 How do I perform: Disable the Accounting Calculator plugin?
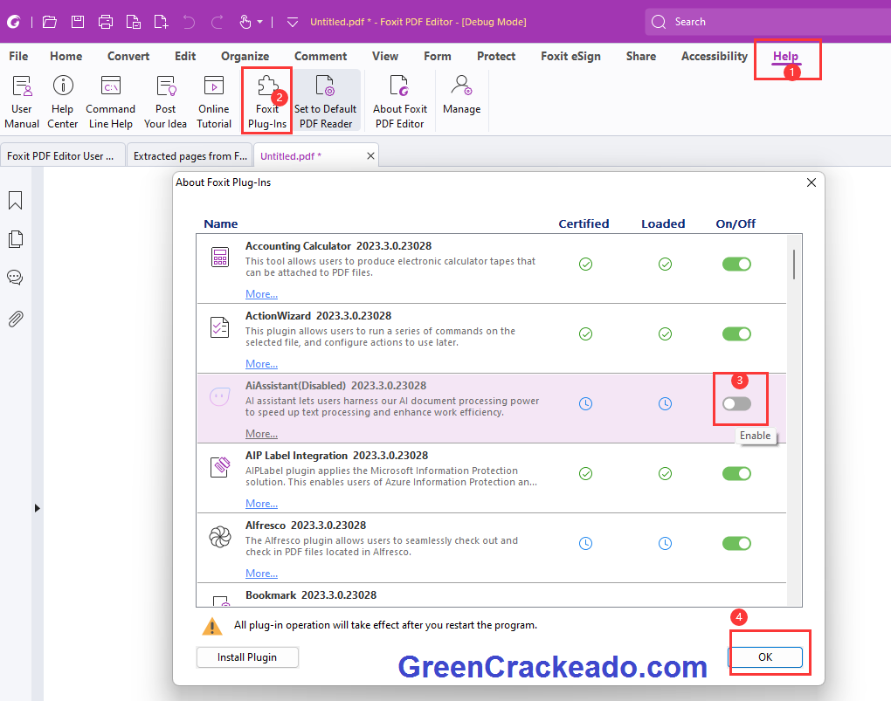(x=736, y=264)
